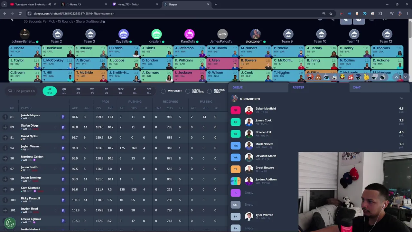This screenshot has width=412, height=232.
Task: Open Chrome tab search dropdown arrow
Action: point(4,5)
